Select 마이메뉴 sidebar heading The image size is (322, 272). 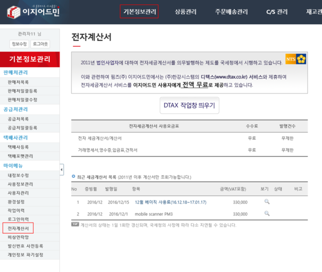pyautogui.click(x=13, y=166)
